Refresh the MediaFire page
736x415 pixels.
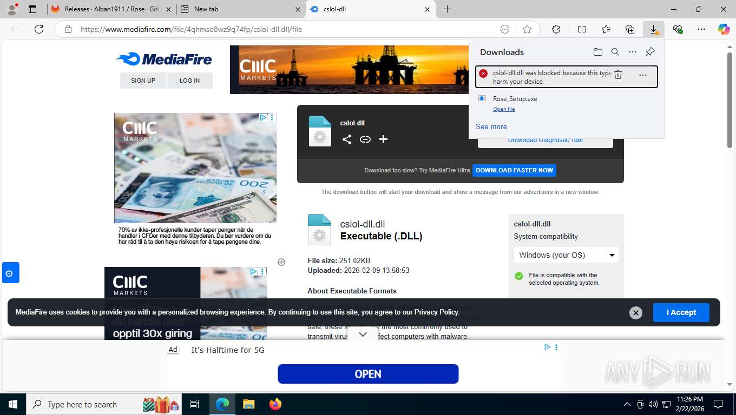[39, 29]
